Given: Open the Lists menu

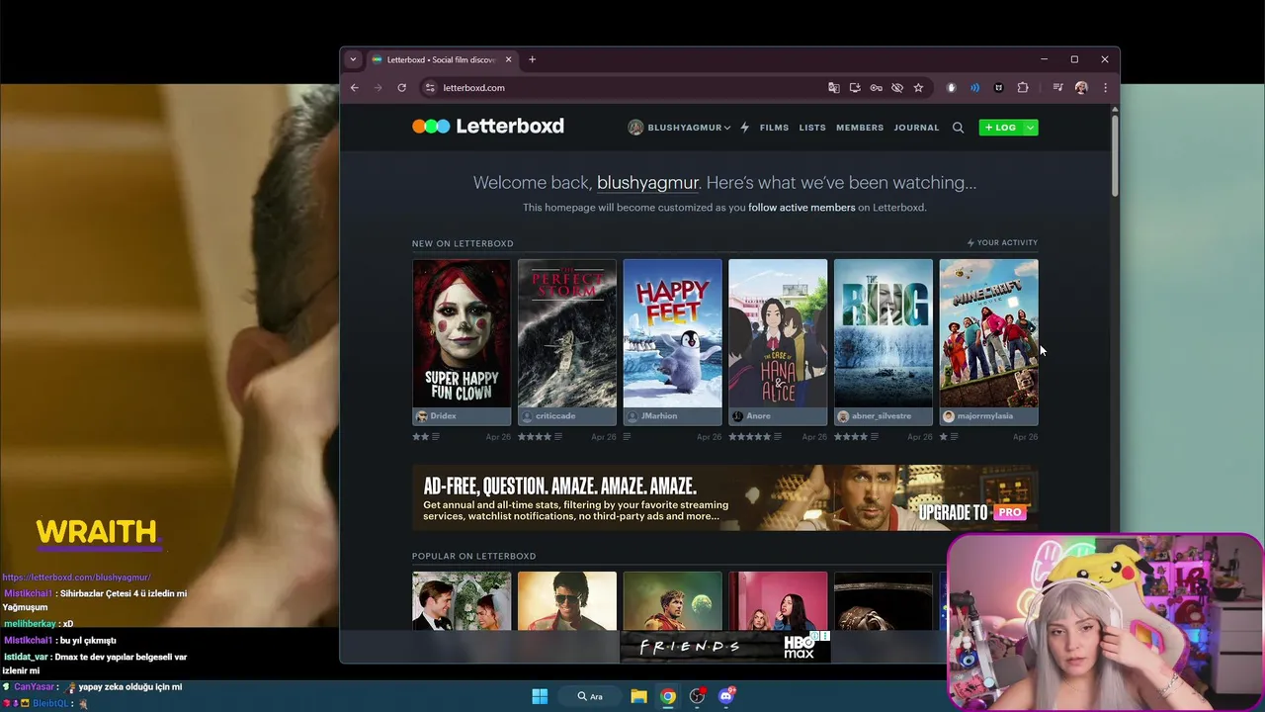Looking at the screenshot, I should 812,128.
